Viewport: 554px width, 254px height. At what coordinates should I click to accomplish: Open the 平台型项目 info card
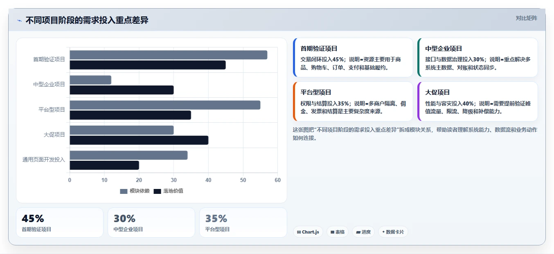(x=353, y=101)
